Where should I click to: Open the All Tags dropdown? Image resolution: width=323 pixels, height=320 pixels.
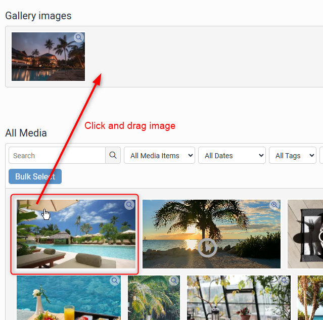point(292,156)
